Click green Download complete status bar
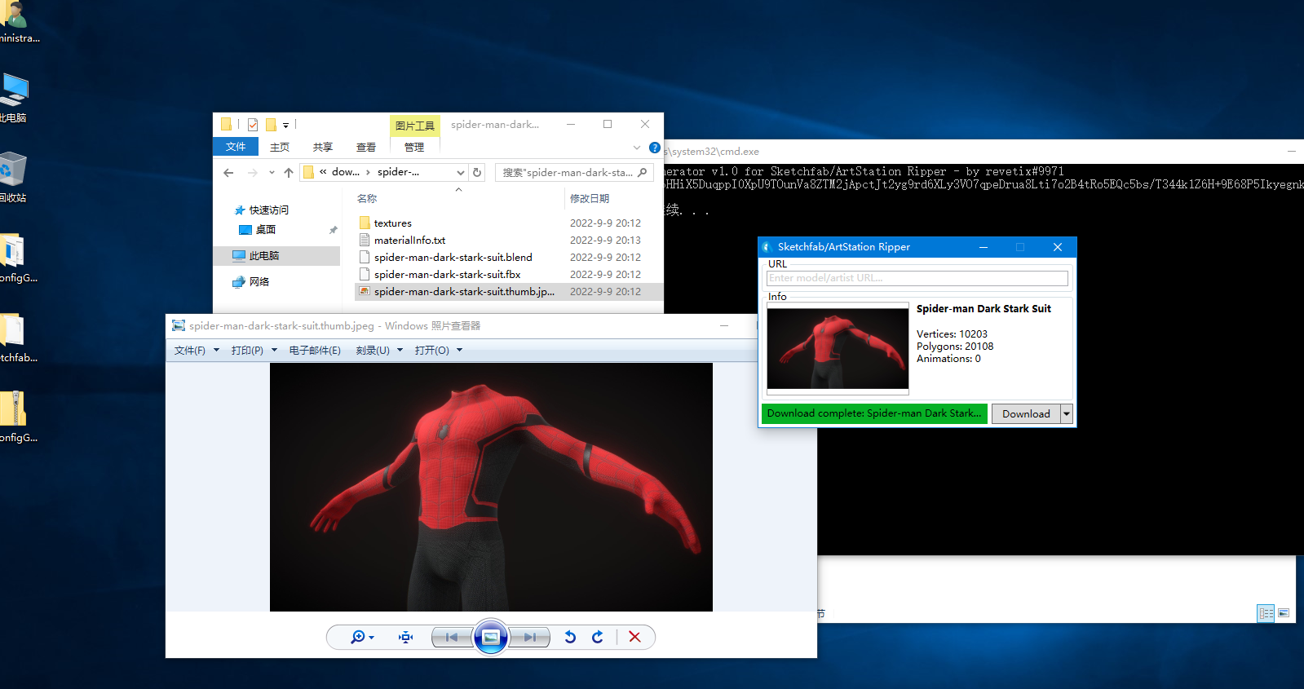This screenshot has height=689, width=1304. click(x=874, y=414)
